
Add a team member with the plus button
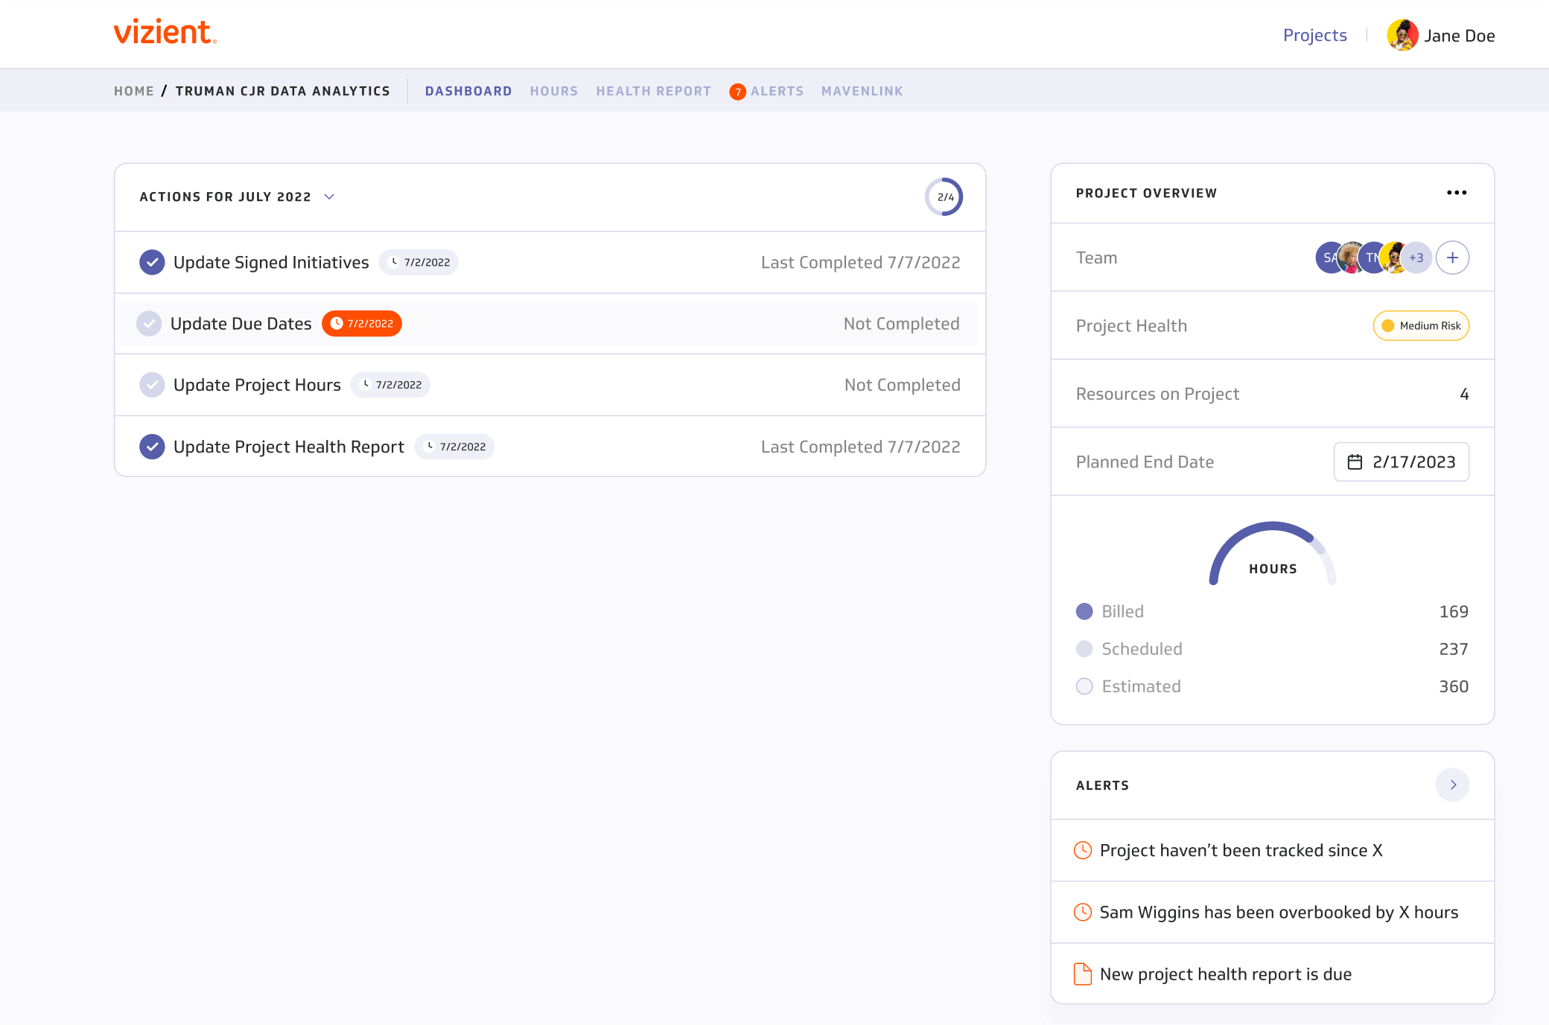[x=1453, y=258]
